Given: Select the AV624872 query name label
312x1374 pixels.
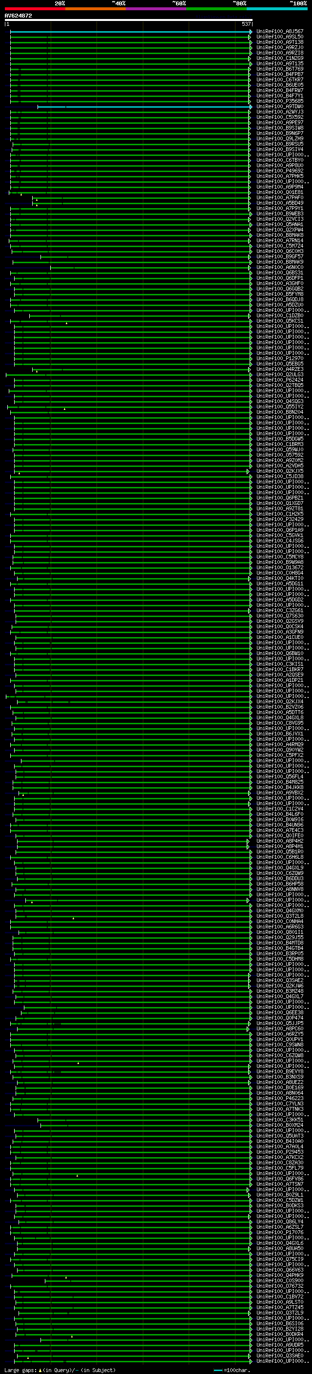Looking at the screenshot, I should click(x=18, y=16).
